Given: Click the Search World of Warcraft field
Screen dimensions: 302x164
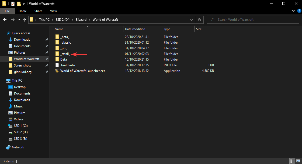Looking at the screenshot, I should (x=253, y=20).
